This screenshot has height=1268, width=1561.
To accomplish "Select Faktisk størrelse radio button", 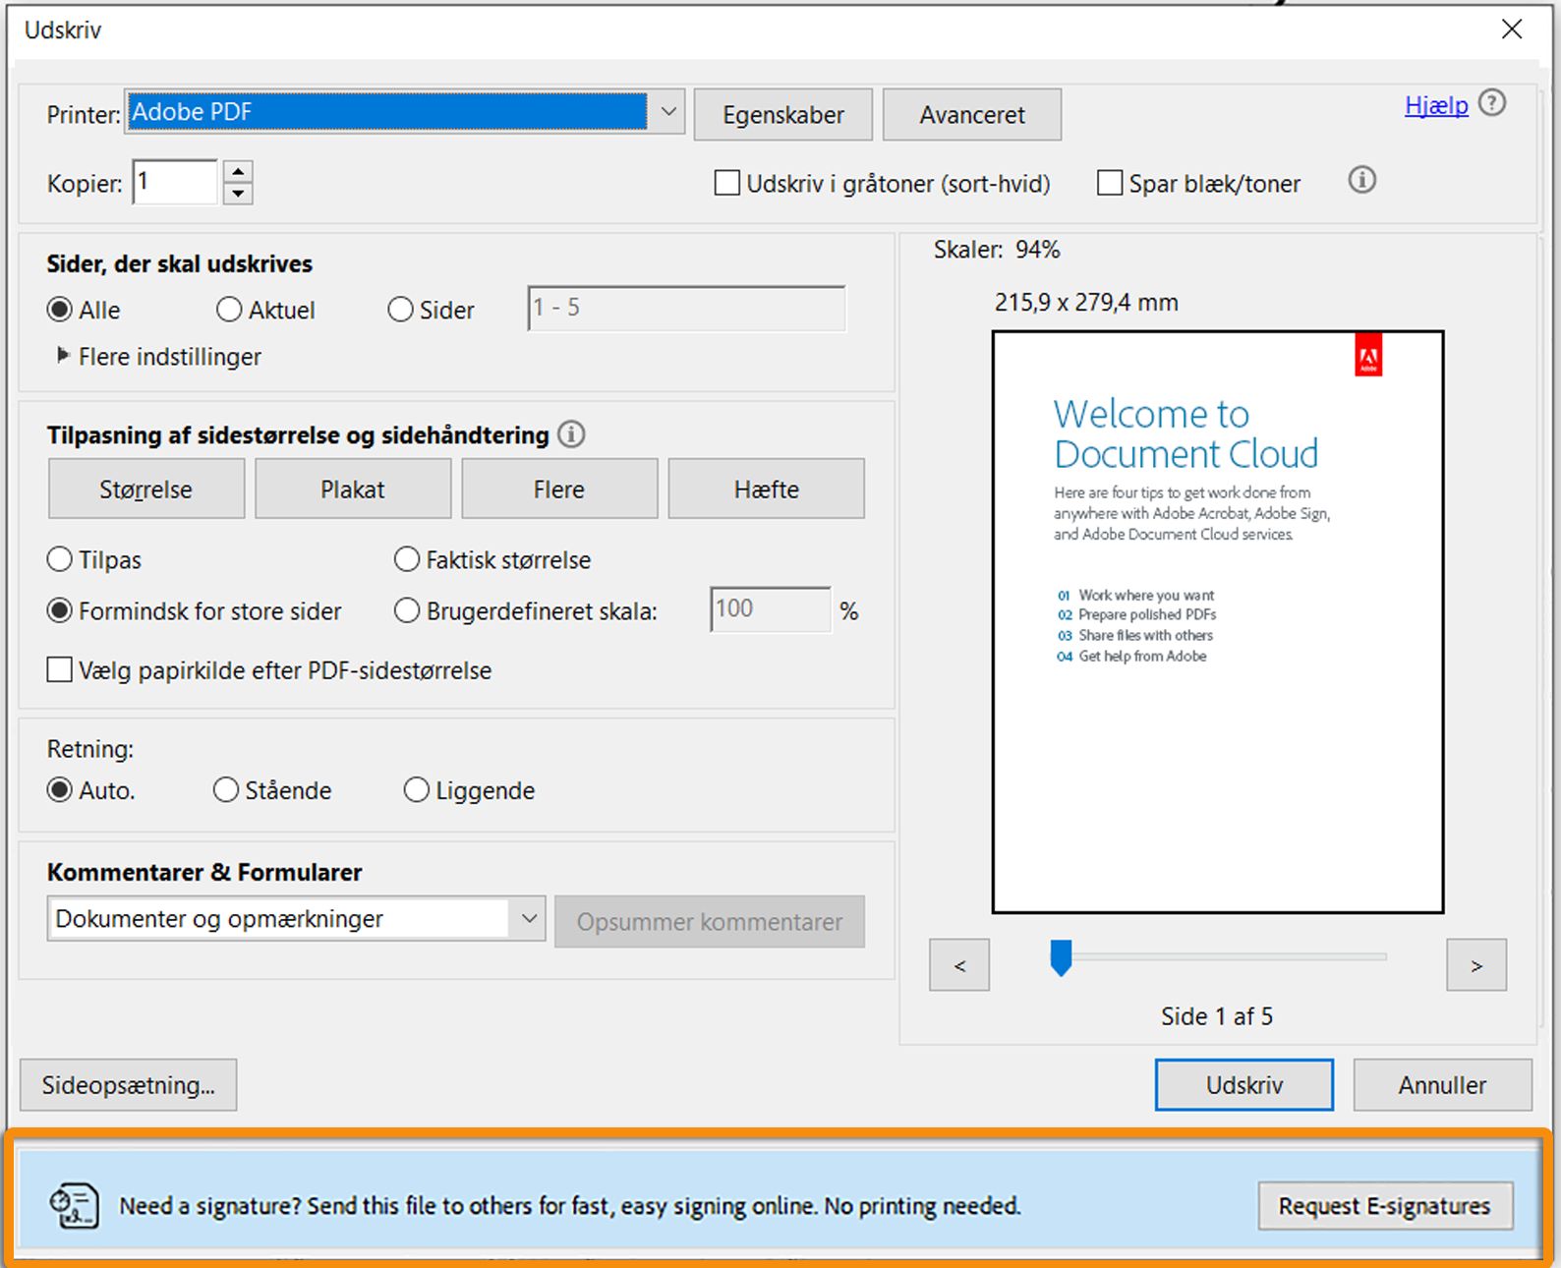I will tap(407, 559).
